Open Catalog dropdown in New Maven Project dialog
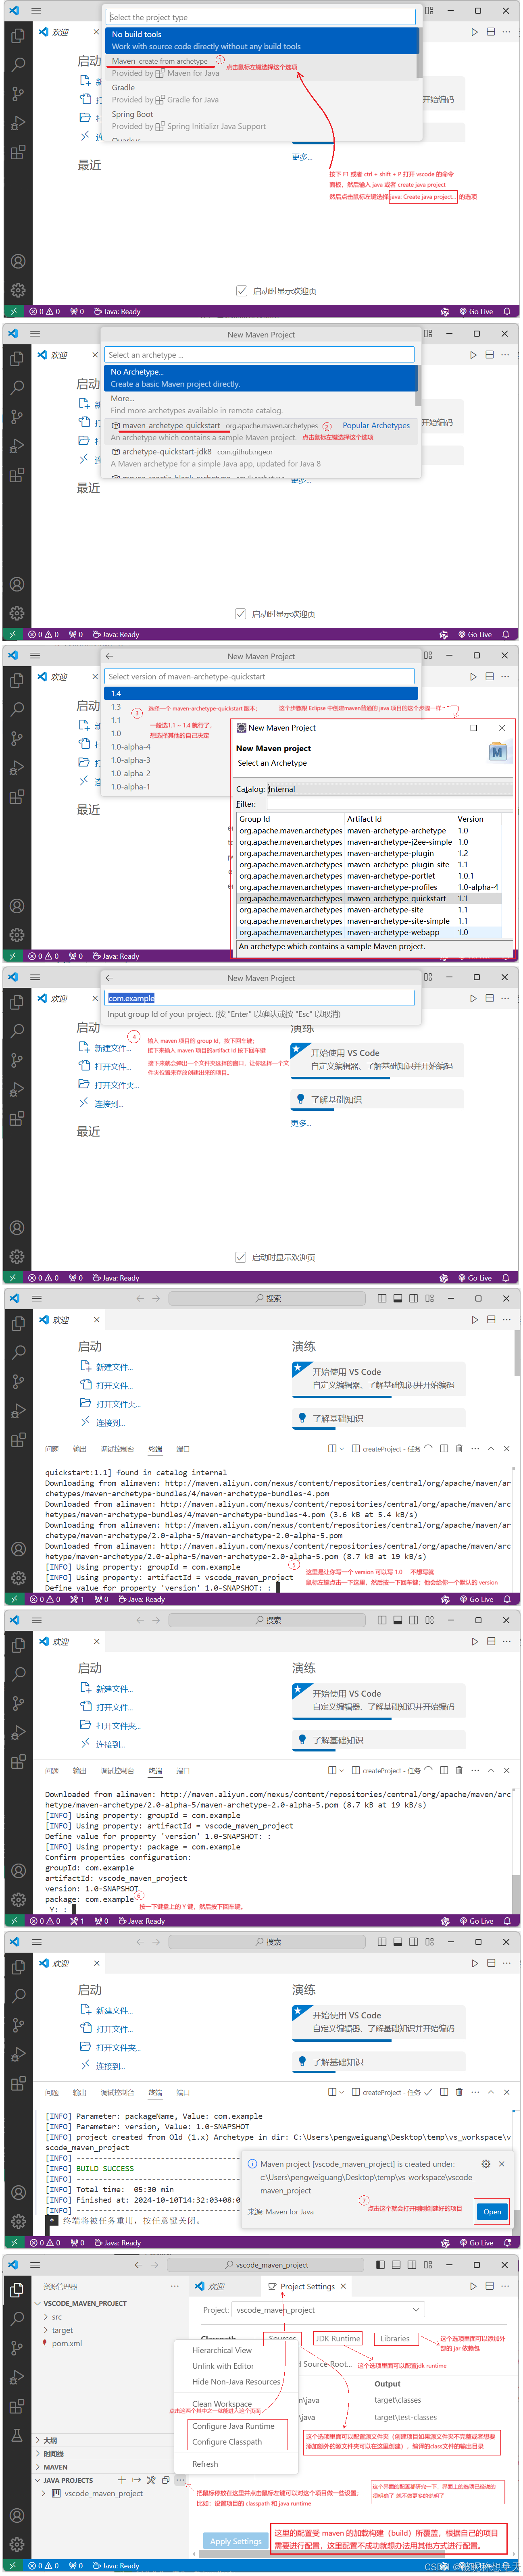Screen dimensions: 523x2576 coord(389,789)
